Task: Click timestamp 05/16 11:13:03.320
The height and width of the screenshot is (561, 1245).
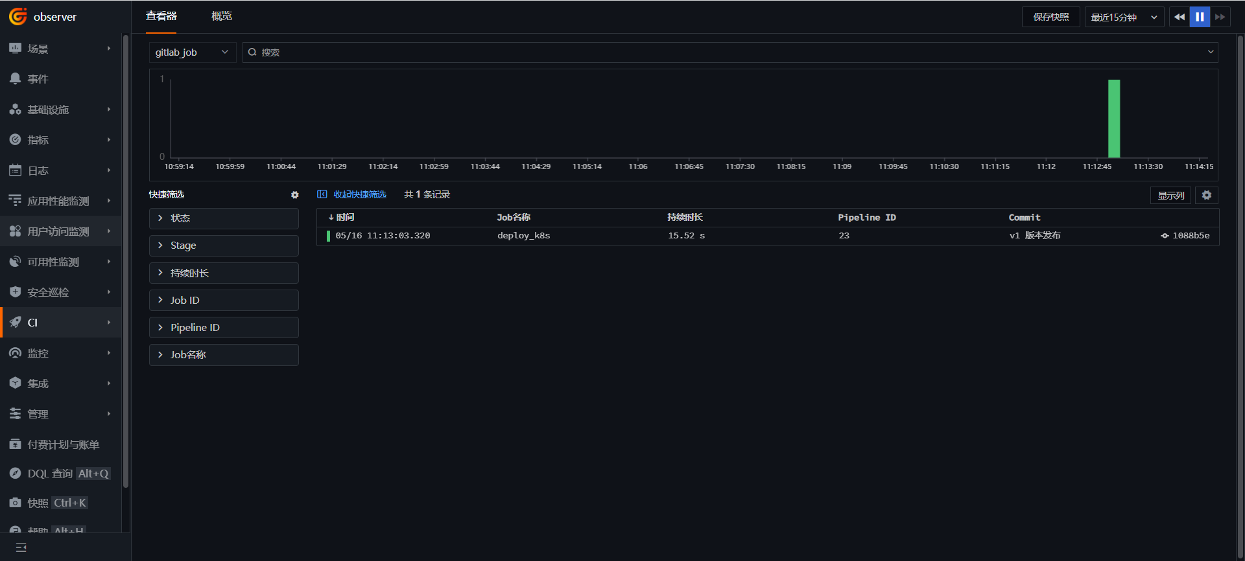Action: (383, 236)
